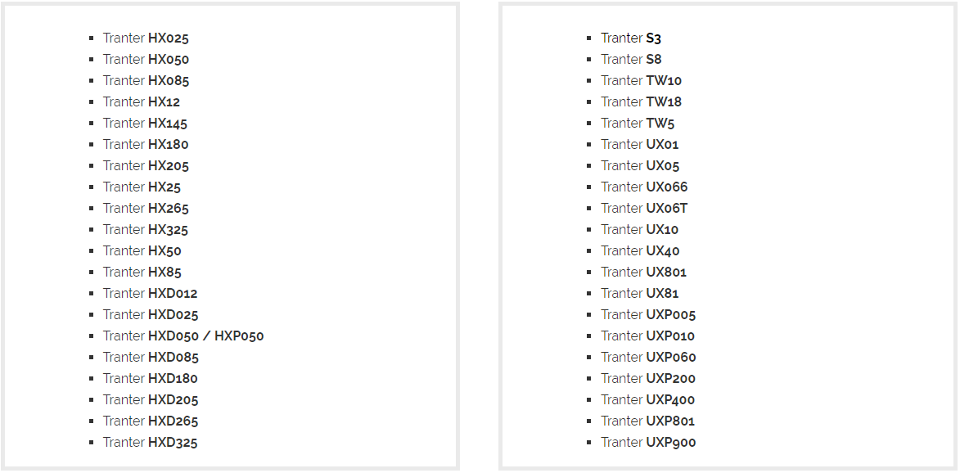Open the Tranter UXP400 entry
The image size is (960, 473).
[647, 399]
